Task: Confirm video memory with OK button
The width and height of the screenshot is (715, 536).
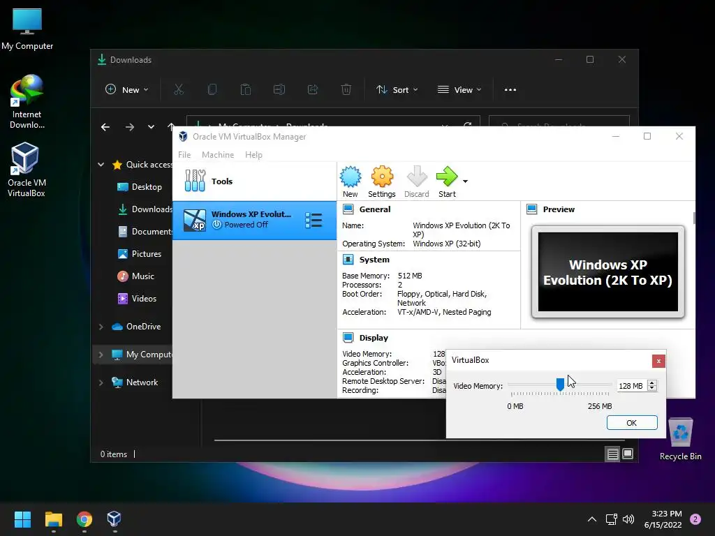Action: point(631,422)
